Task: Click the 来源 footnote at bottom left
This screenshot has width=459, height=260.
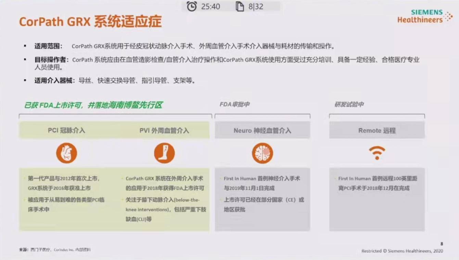Action: (55, 249)
